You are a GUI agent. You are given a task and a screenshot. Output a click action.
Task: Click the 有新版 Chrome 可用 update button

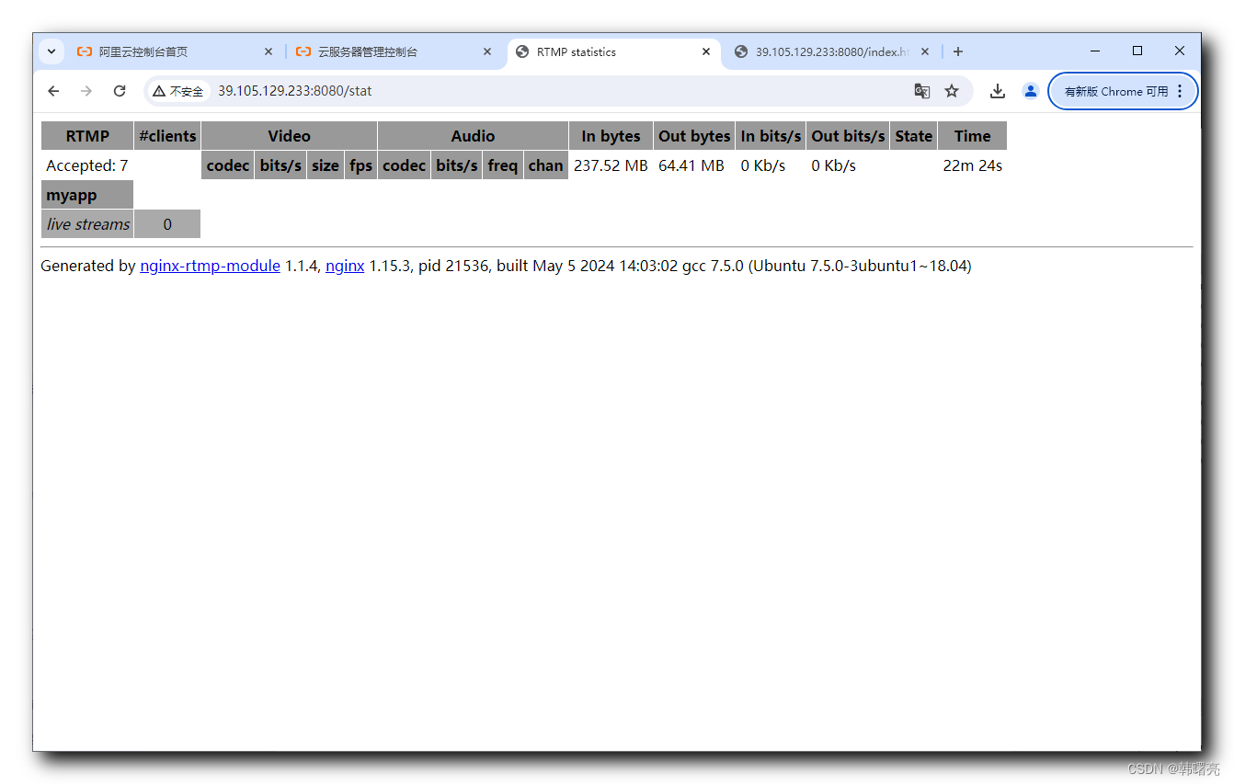pyautogui.click(x=1115, y=91)
